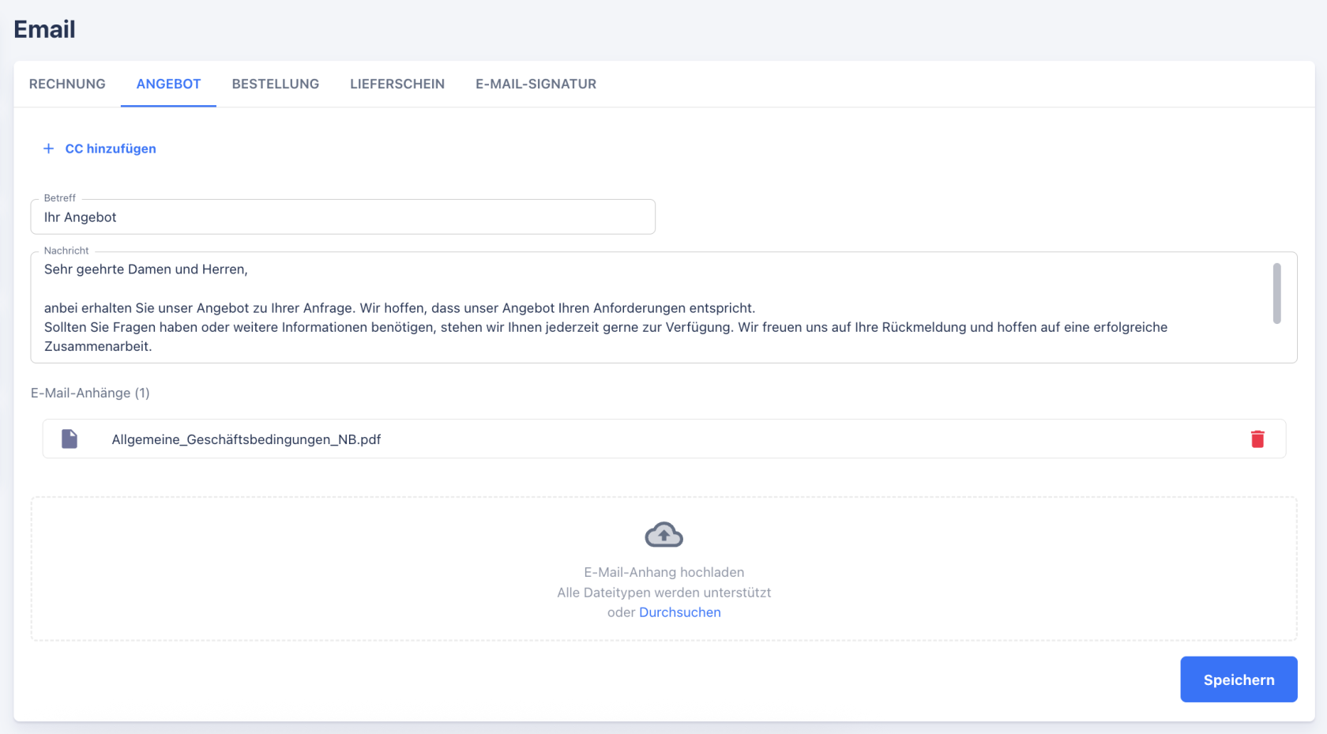Click the cloud upload icon
The height and width of the screenshot is (734, 1327).
663,536
